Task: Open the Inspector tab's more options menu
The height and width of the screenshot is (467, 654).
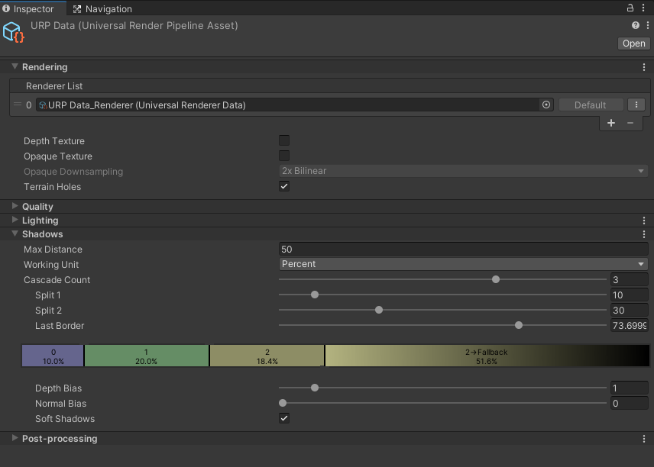Action: (644, 8)
